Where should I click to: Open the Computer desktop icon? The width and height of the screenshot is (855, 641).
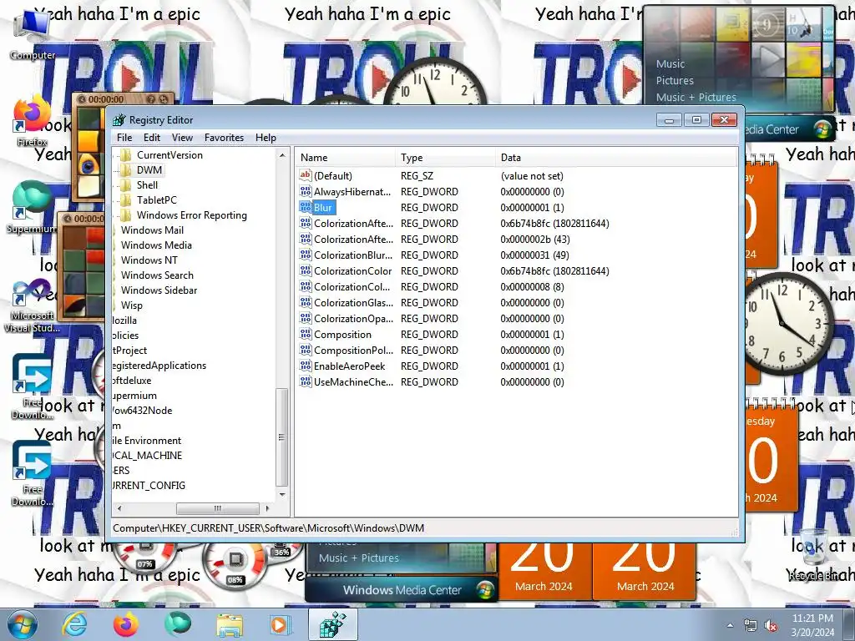(33, 33)
